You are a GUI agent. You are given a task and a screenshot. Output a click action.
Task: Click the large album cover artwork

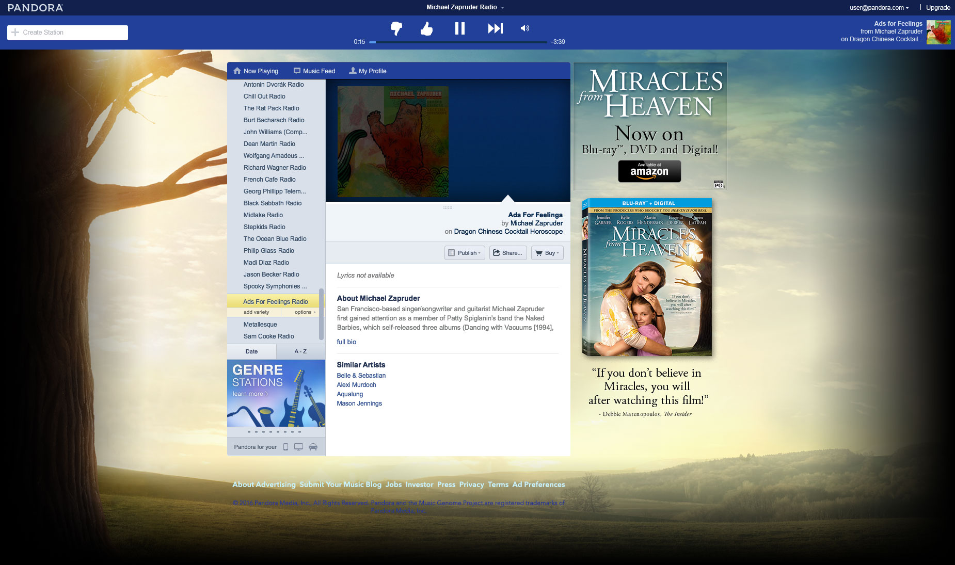point(393,141)
